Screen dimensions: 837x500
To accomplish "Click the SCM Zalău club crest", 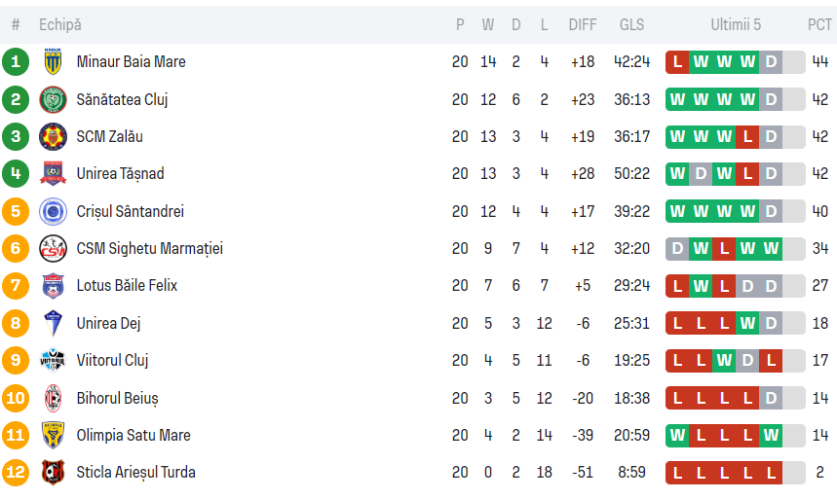I will tap(53, 136).
